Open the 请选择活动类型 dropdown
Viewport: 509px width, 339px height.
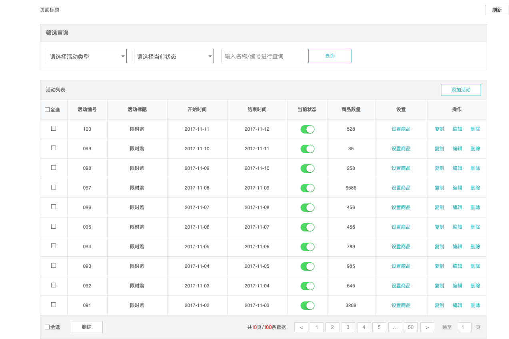coord(86,56)
